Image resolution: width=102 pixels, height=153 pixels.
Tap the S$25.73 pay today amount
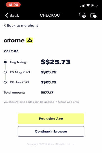tap(56, 62)
